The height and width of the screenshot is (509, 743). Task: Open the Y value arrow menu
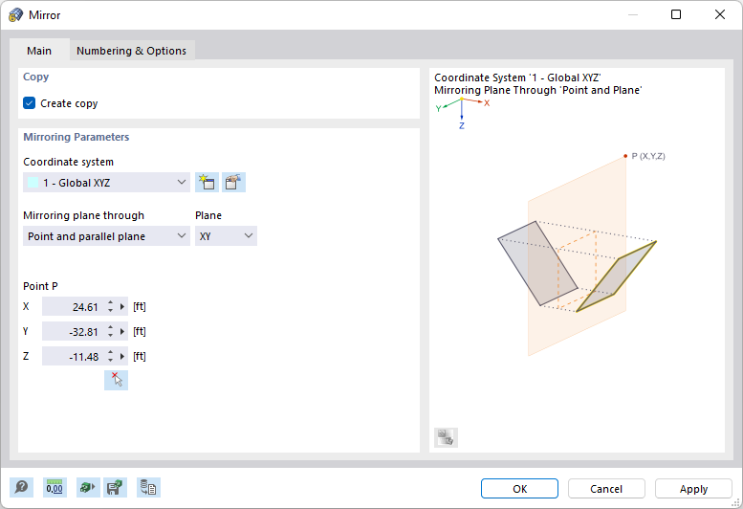click(122, 331)
